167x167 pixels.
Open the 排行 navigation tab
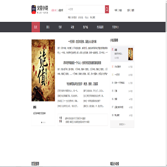pos(48,27)
